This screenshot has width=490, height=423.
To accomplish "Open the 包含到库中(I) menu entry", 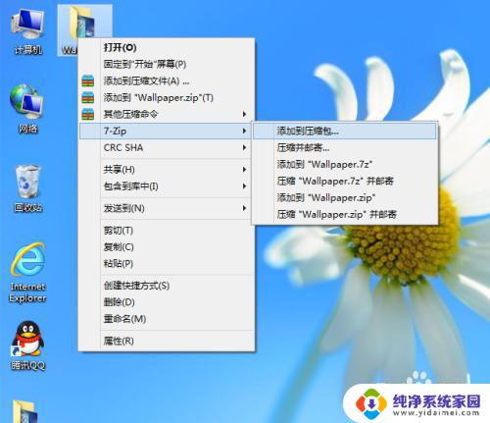I will (x=167, y=186).
